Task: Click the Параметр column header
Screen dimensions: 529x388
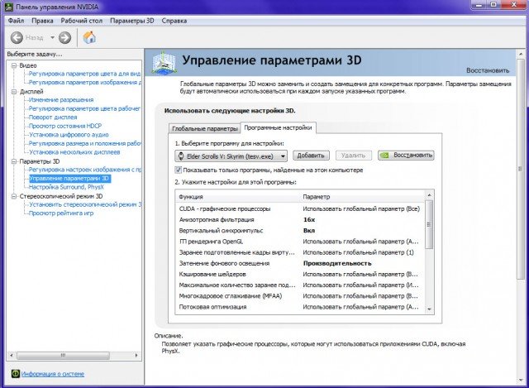Action: click(316, 197)
